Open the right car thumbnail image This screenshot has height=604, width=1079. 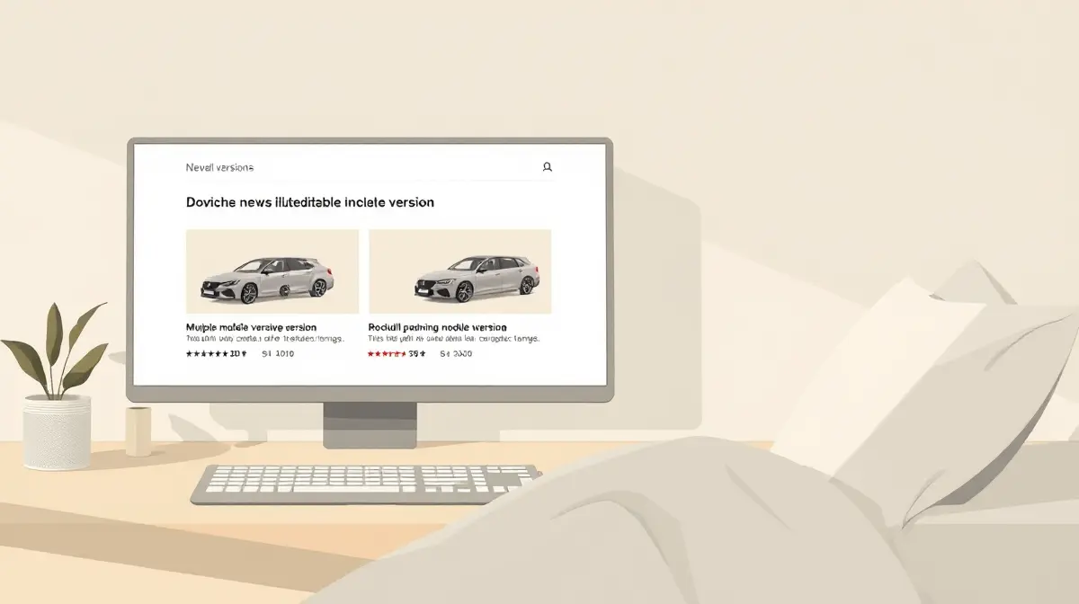(x=460, y=271)
